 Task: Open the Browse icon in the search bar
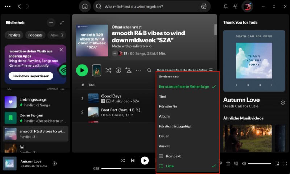(204, 7)
